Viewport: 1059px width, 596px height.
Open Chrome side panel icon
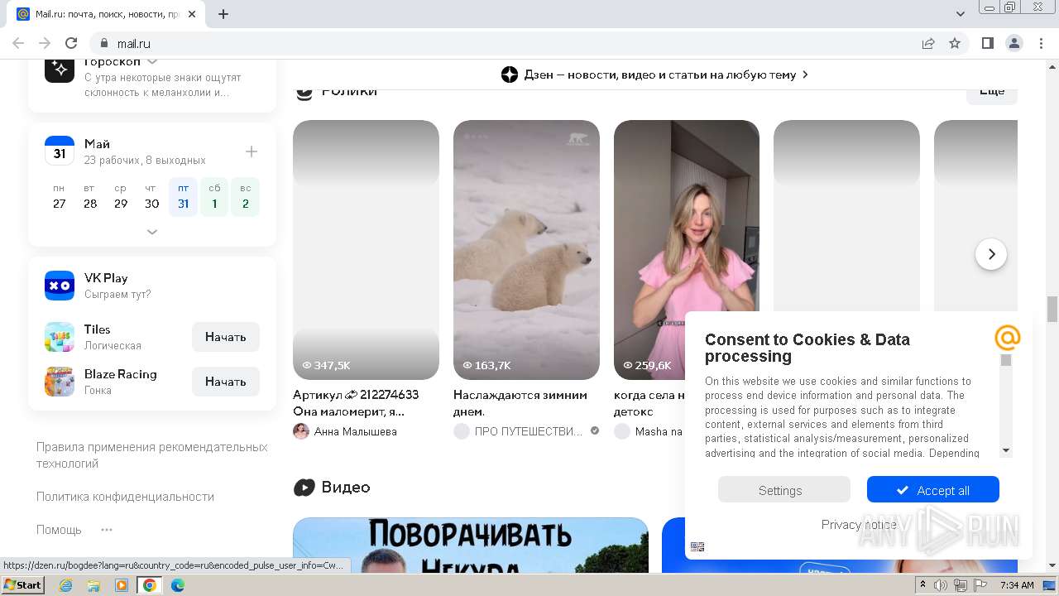click(987, 43)
